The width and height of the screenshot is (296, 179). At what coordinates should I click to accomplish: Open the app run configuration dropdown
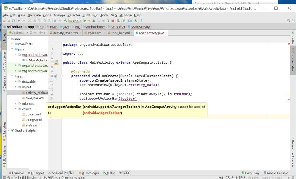75,21
